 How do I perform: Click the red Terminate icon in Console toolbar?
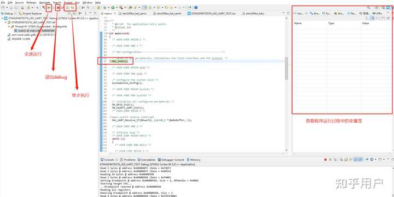[x=326, y=160]
